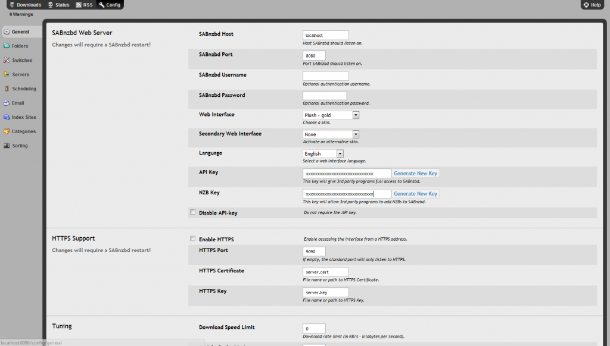Generate a new API Key
The image size is (610, 346).
(x=415, y=173)
